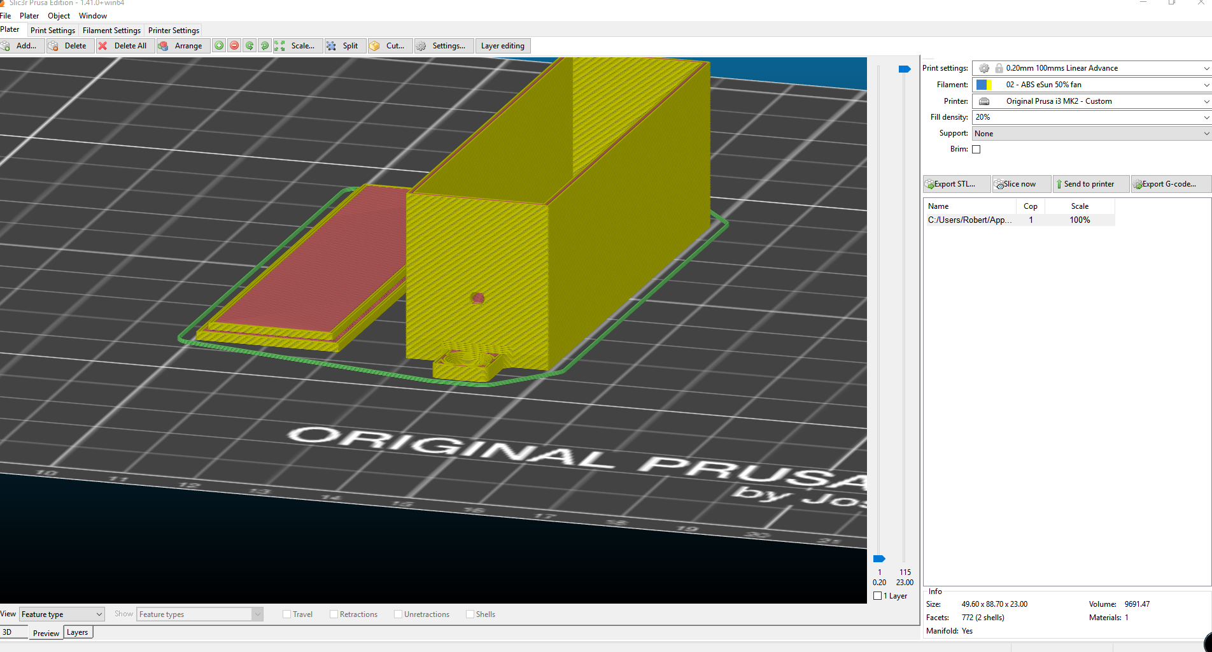The image size is (1212, 652).
Task: Click the Export STL button
Action: 957,184
